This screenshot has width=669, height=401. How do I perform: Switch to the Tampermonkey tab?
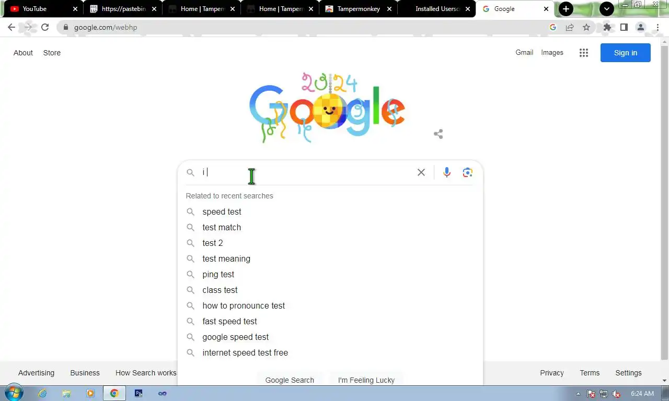358,9
